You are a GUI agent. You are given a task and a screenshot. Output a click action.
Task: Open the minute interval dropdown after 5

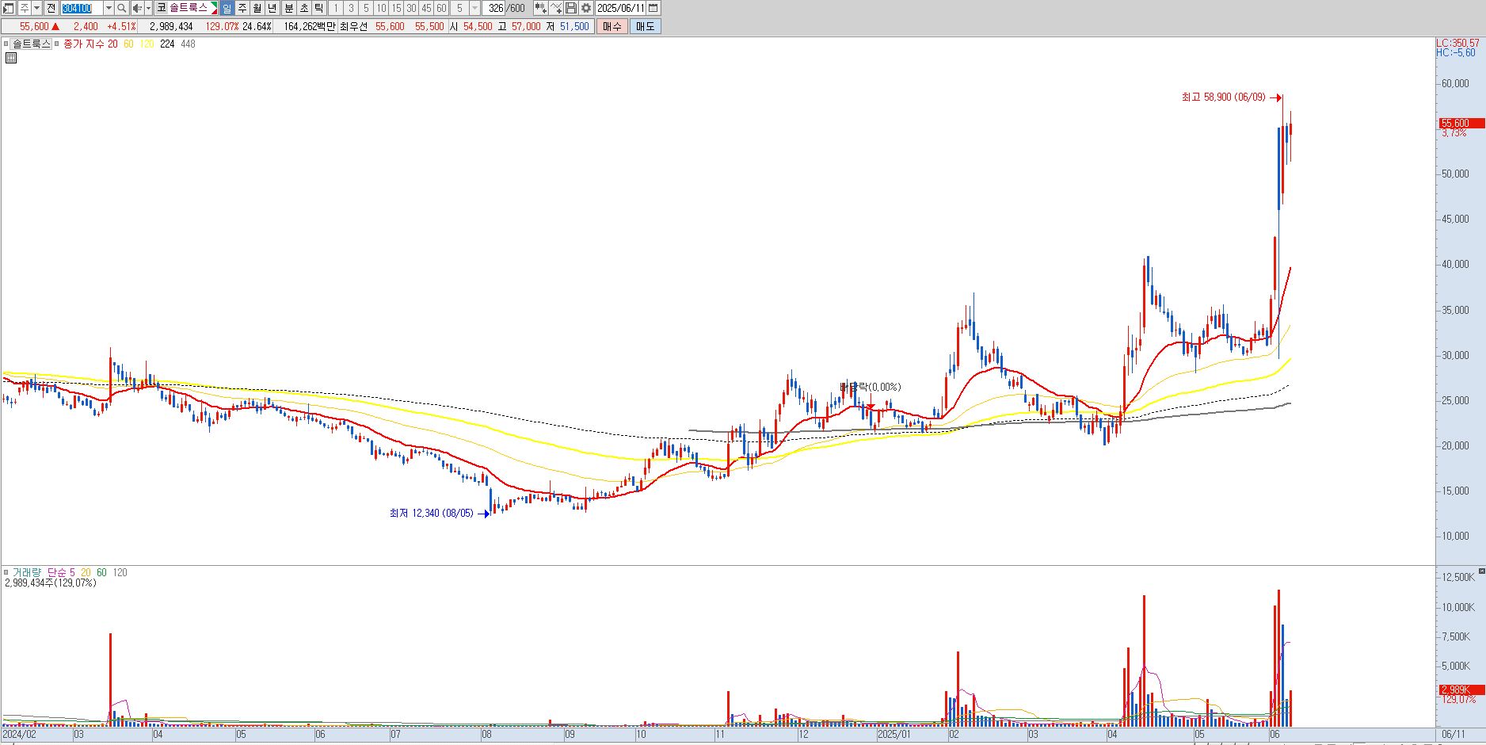click(x=474, y=8)
